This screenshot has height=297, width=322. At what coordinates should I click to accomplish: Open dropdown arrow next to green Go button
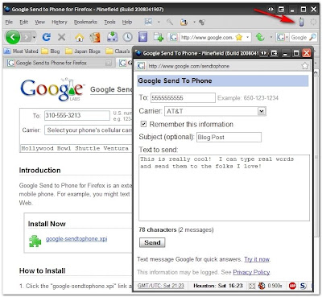point(271,37)
